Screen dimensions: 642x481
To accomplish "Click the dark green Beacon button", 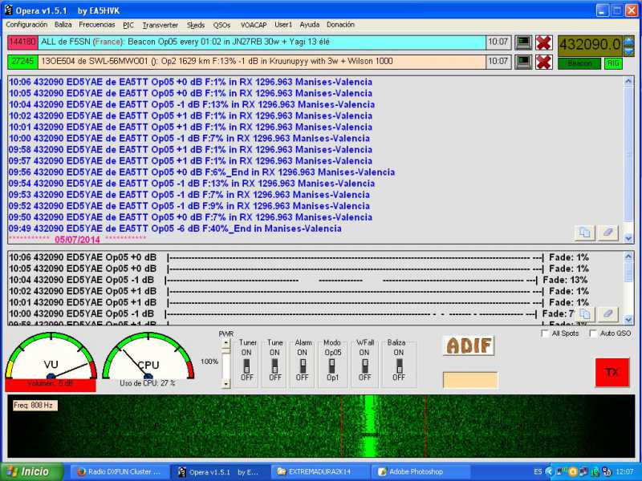I will coord(579,63).
